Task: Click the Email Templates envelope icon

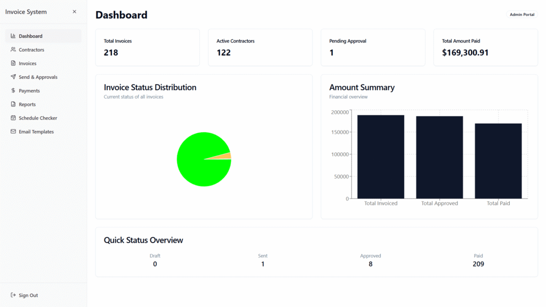Action: [13, 132]
